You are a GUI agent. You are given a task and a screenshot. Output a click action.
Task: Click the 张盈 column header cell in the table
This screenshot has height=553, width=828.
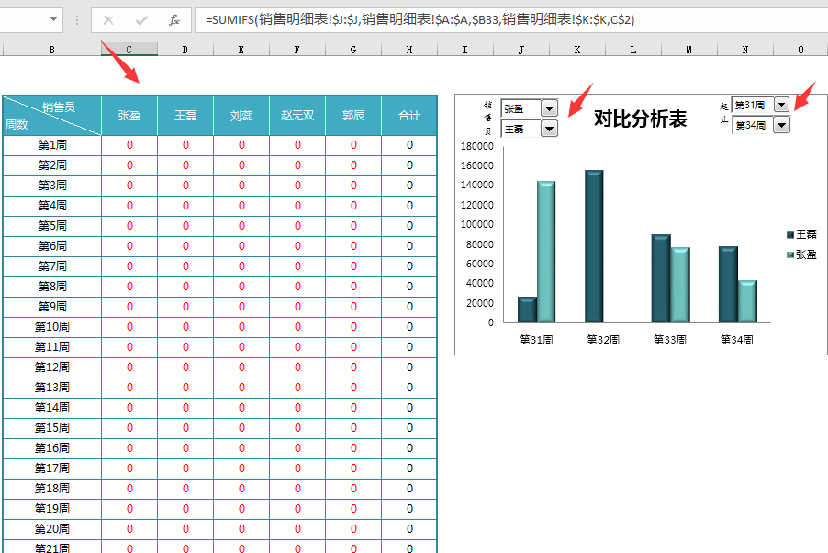click(129, 115)
